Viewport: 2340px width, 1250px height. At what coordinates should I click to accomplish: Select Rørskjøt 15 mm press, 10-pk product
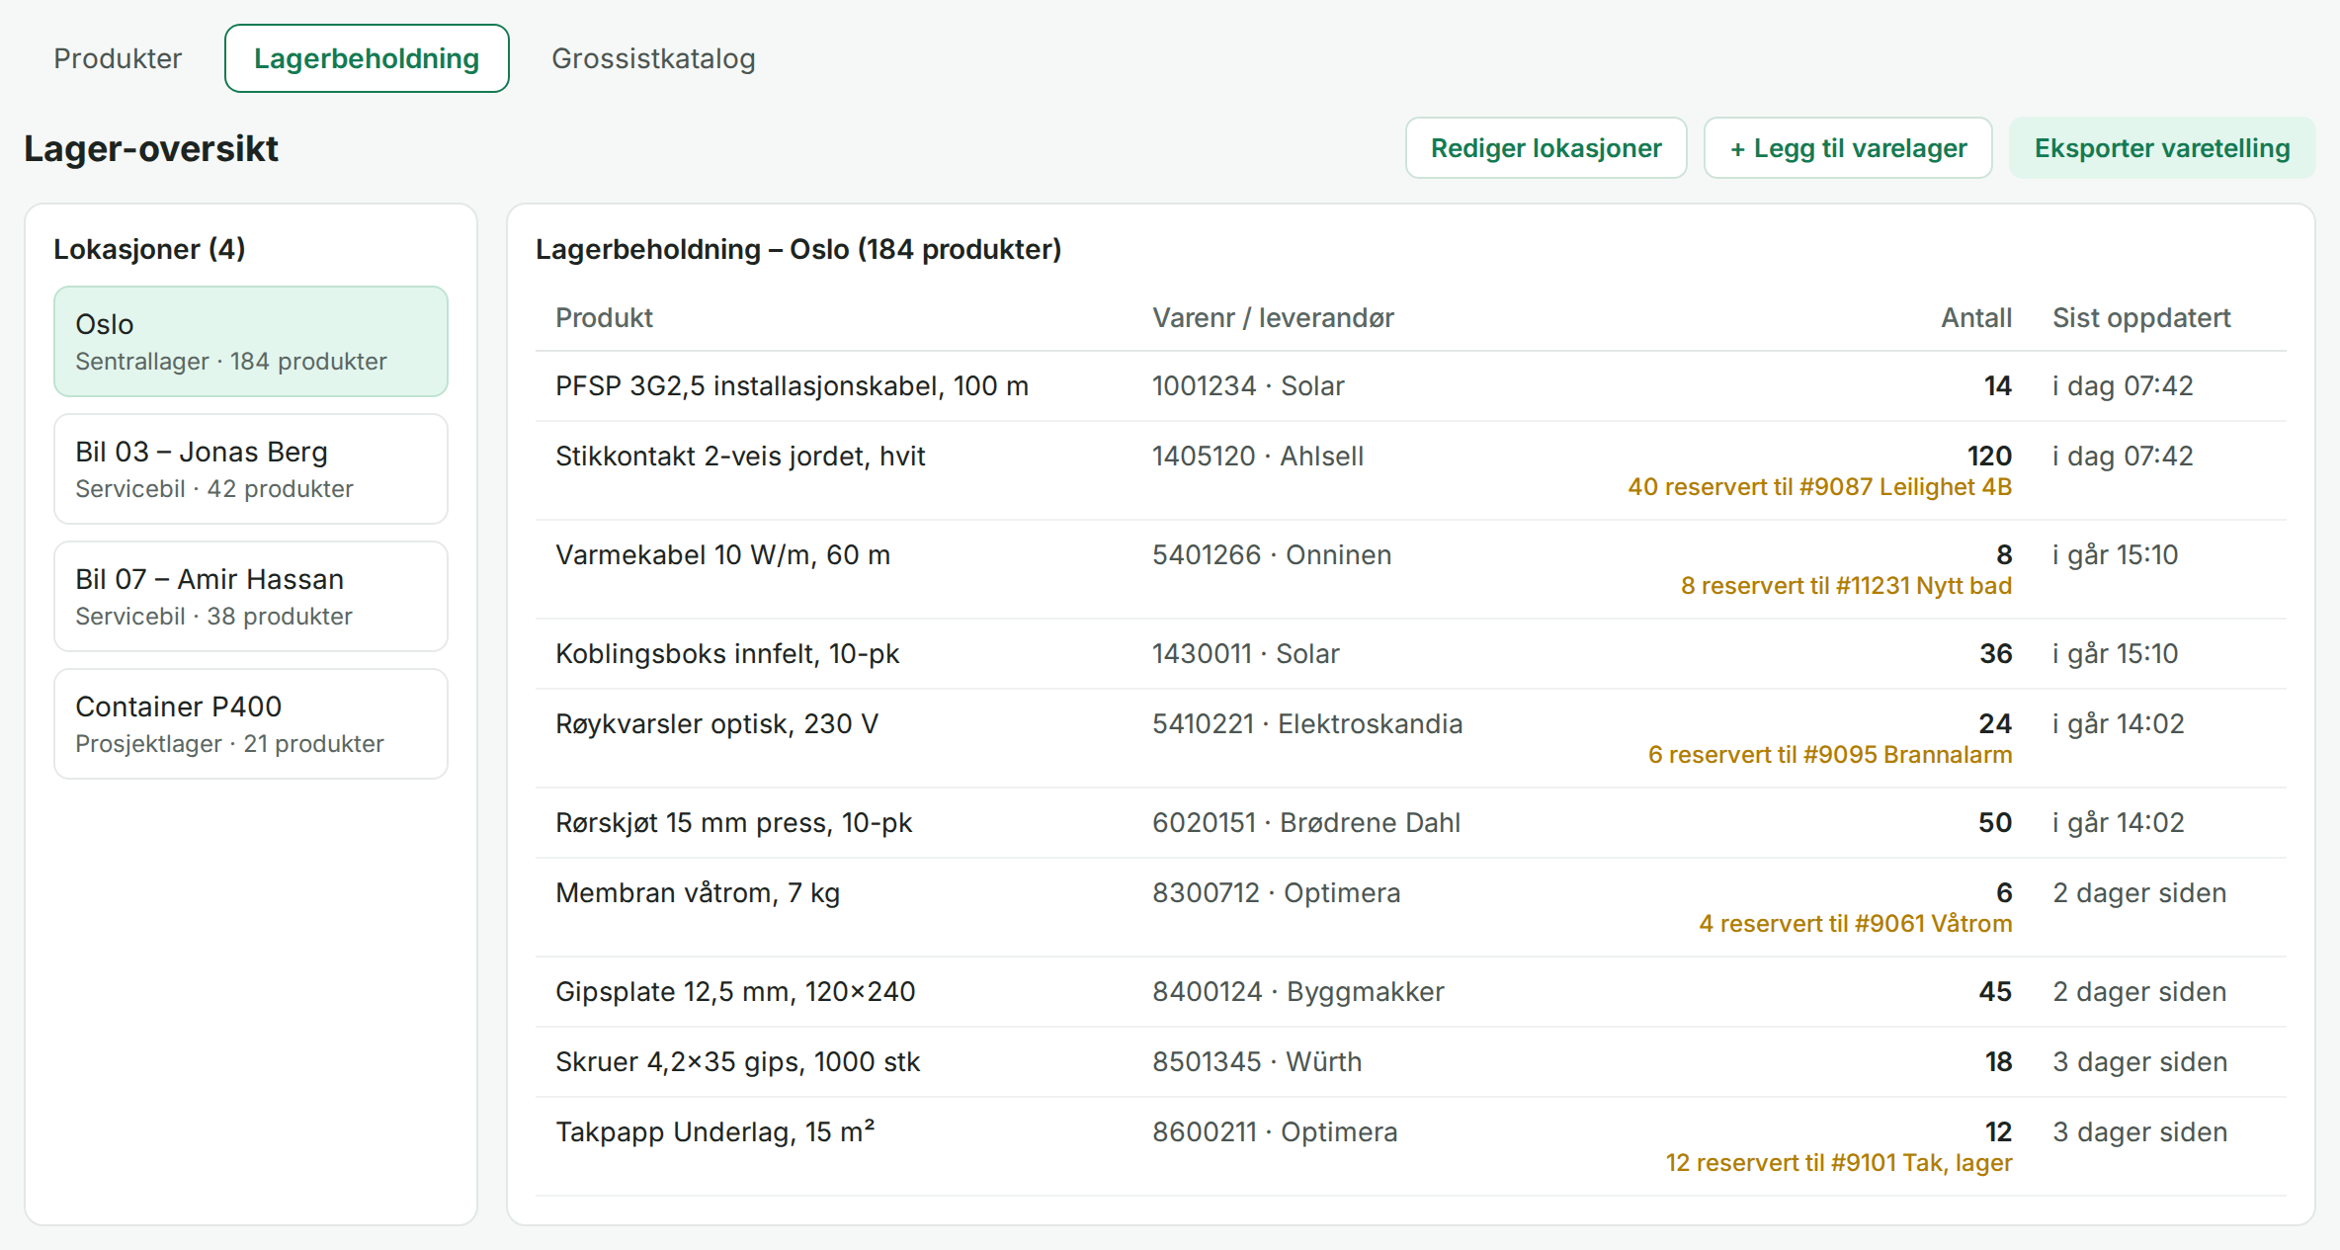pos(733,822)
